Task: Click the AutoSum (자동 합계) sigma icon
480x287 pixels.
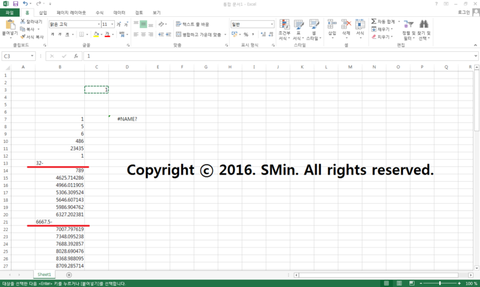Action: (374, 21)
